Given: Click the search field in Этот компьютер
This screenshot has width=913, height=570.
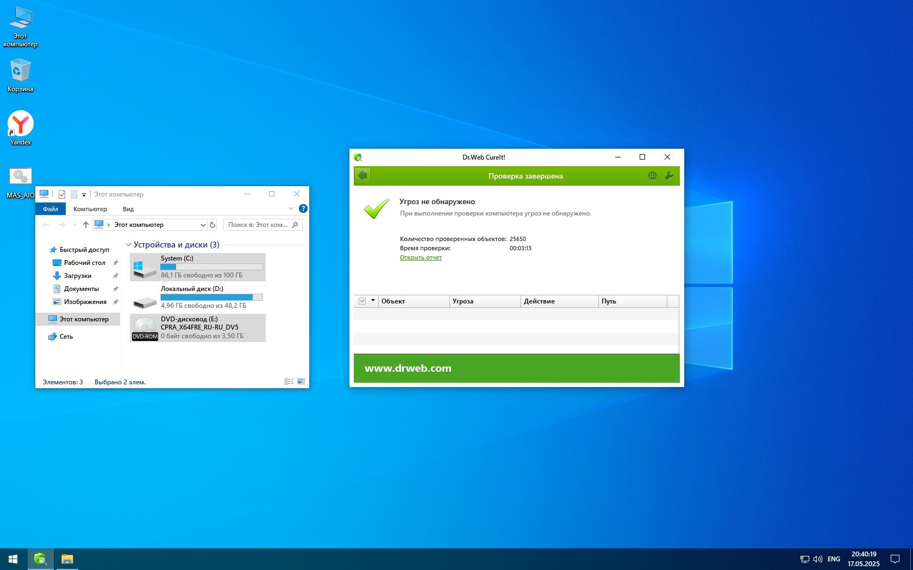Looking at the screenshot, I should (x=258, y=225).
